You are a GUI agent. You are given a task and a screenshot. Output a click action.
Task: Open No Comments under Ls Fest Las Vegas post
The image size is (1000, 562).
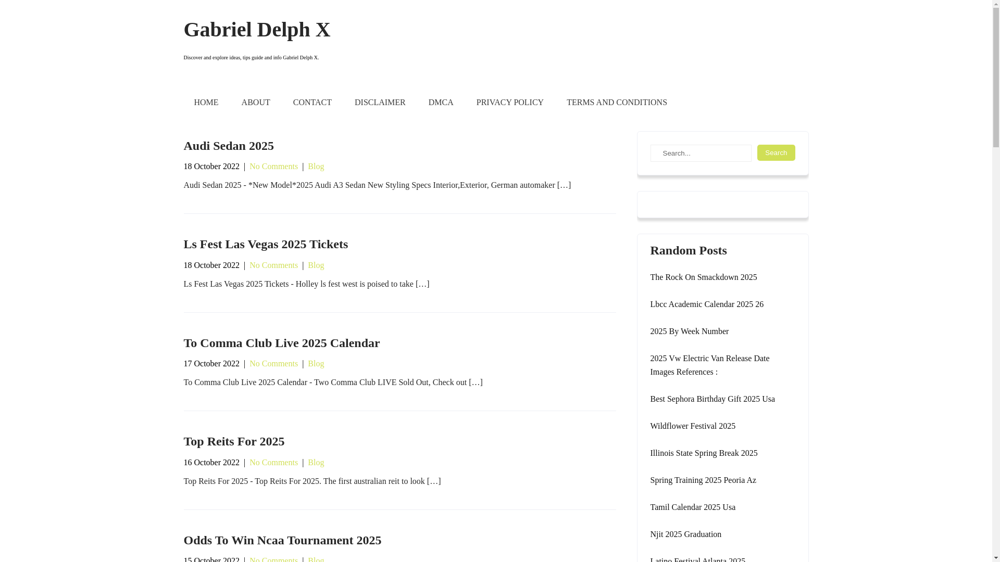click(x=273, y=265)
